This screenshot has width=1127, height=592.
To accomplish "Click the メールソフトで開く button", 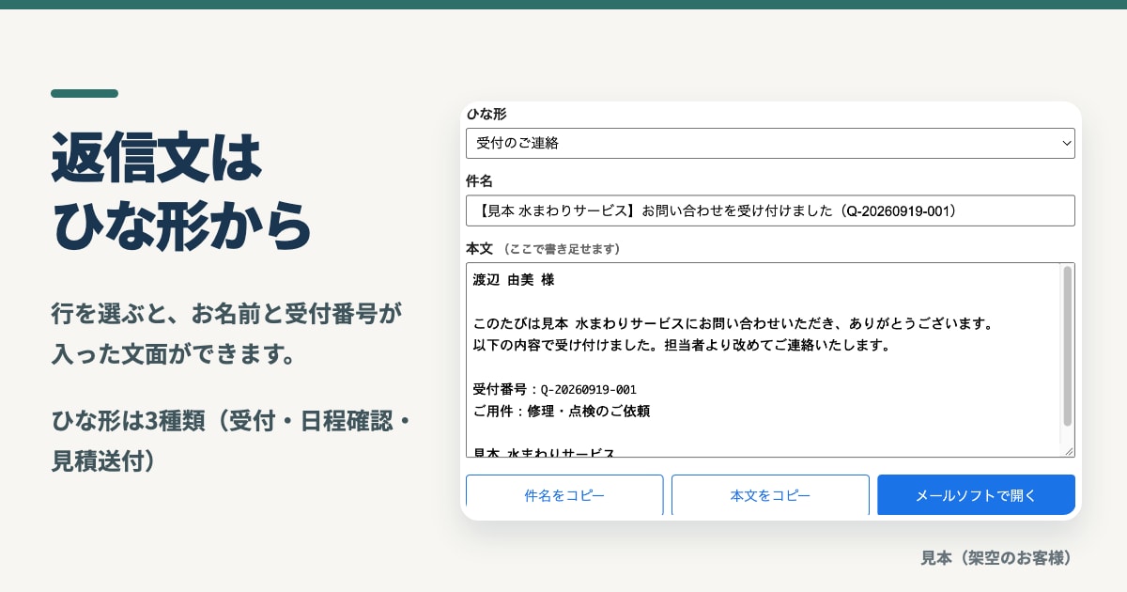I will [976, 495].
